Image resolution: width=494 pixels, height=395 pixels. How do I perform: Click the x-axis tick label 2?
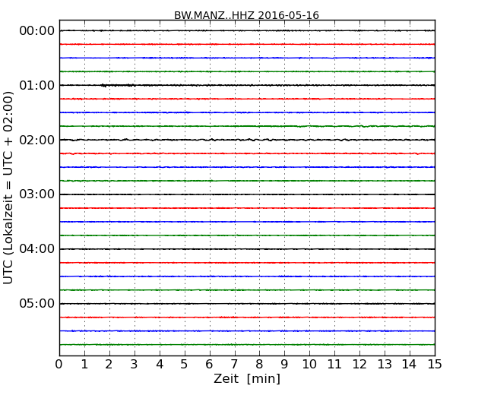(109, 365)
